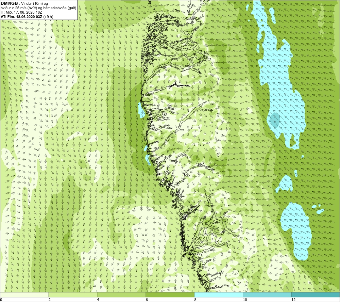Select the 'Vindur (10m) og' label

point(35,4)
